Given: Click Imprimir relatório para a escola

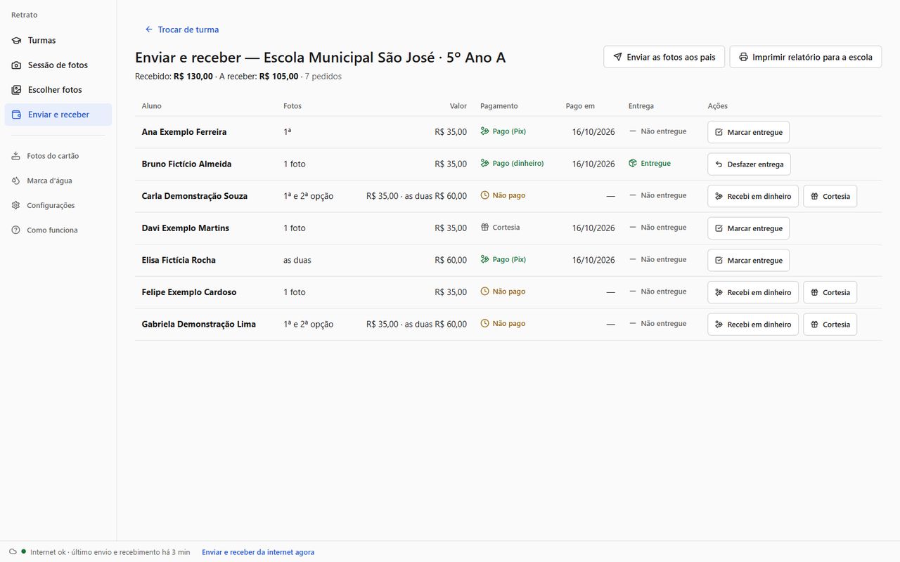Looking at the screenshot, I should pyautogui.click(x=805, y=57).
